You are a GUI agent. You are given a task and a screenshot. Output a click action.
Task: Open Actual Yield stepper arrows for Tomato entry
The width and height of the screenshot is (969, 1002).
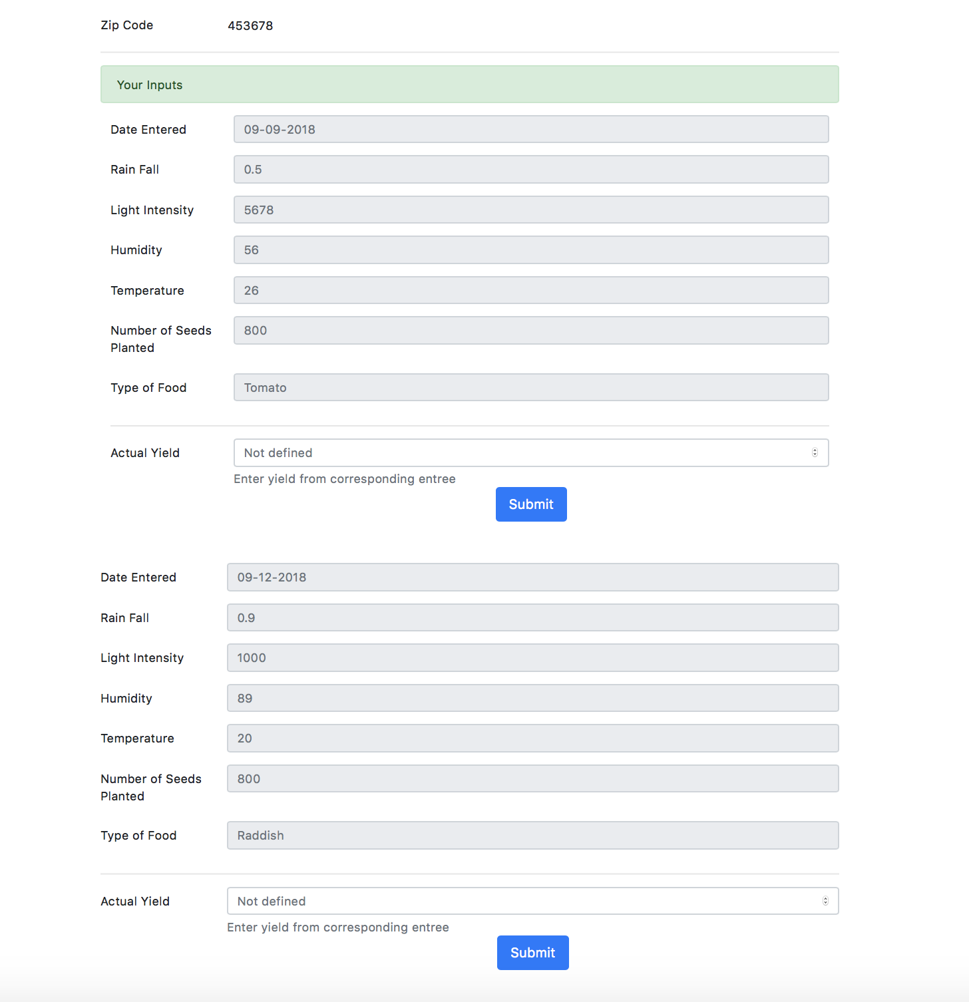pos(815,453)
